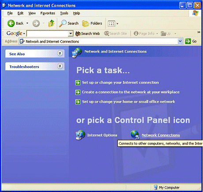Open the Address bar dropdown

(x=180, y=42)
